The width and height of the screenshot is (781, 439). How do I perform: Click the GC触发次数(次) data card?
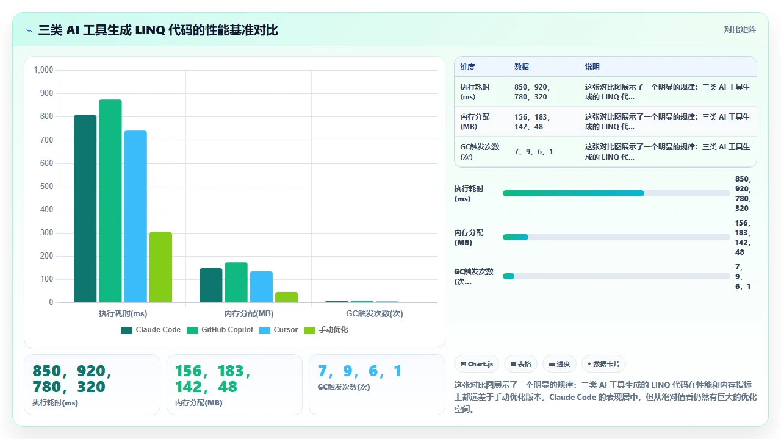377,385
